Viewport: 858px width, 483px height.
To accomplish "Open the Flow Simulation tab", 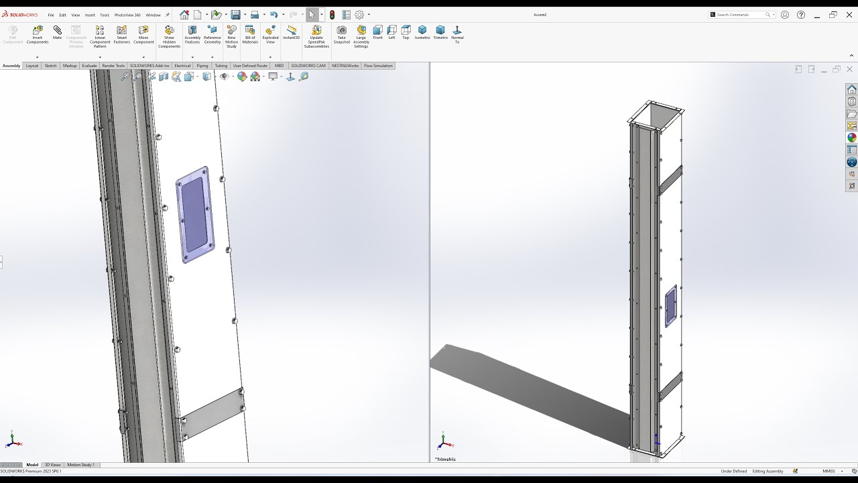I will coord(378,66).
